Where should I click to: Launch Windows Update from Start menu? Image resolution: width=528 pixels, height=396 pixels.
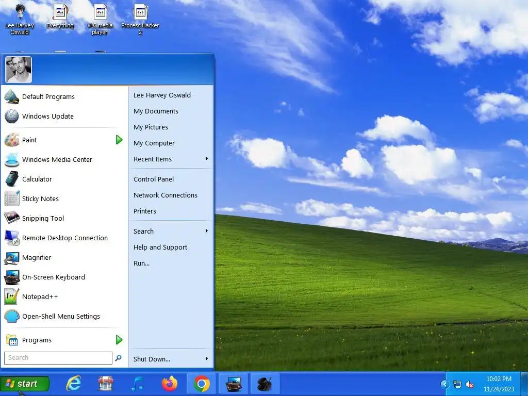64,116
